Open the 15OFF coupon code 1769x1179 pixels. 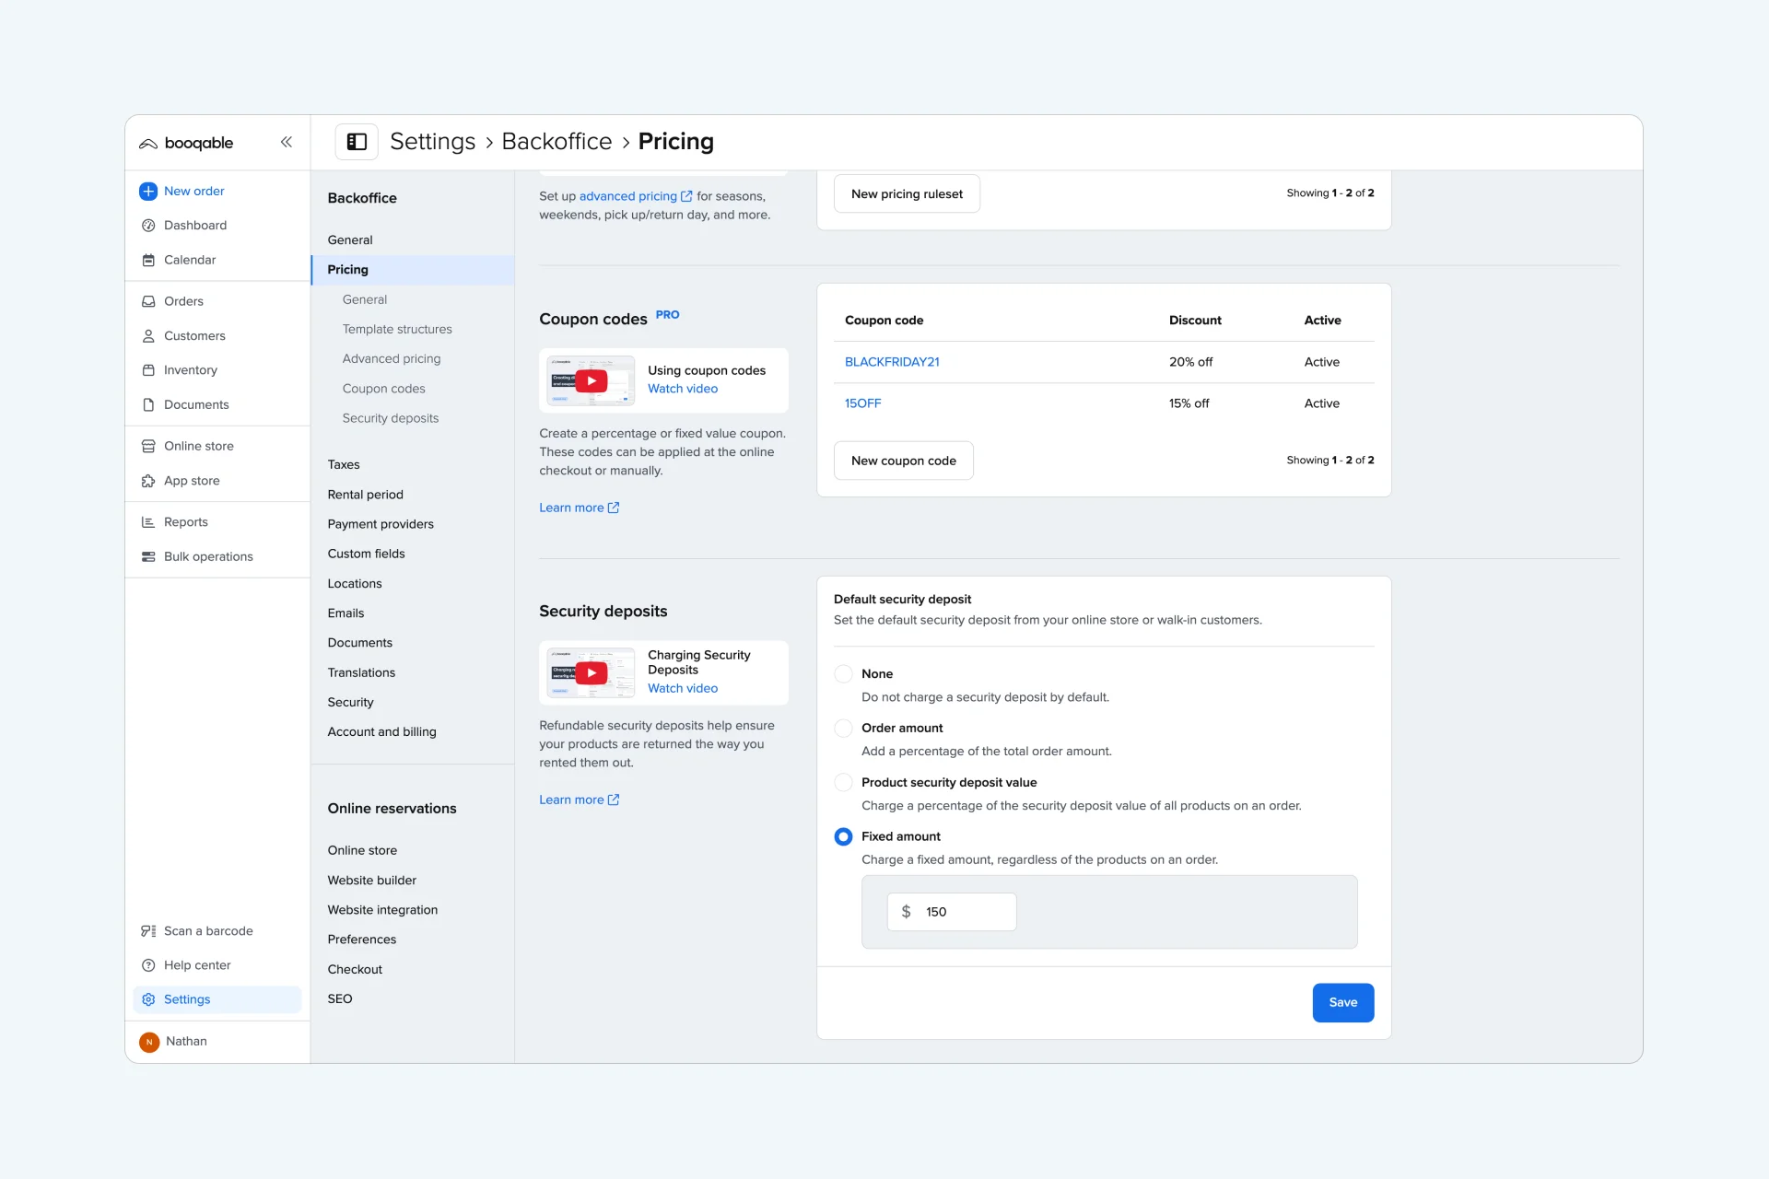(x=862, y=403)
